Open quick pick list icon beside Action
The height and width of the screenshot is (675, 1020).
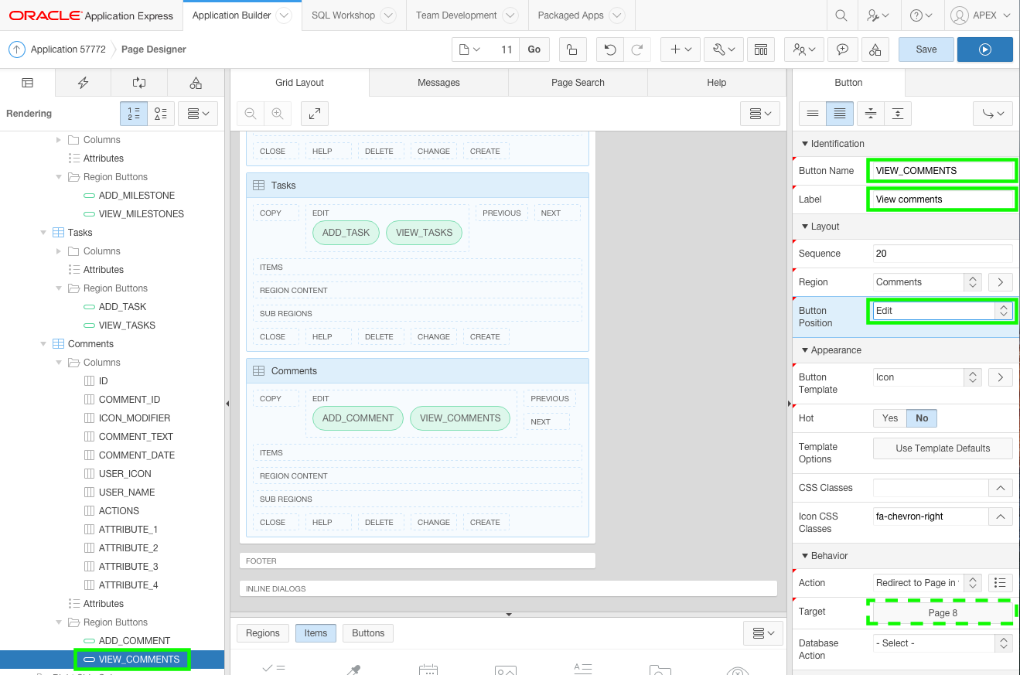tap(1001, 583)
